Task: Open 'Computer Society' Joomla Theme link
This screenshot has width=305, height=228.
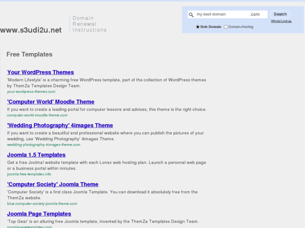Action: [53, 184]
